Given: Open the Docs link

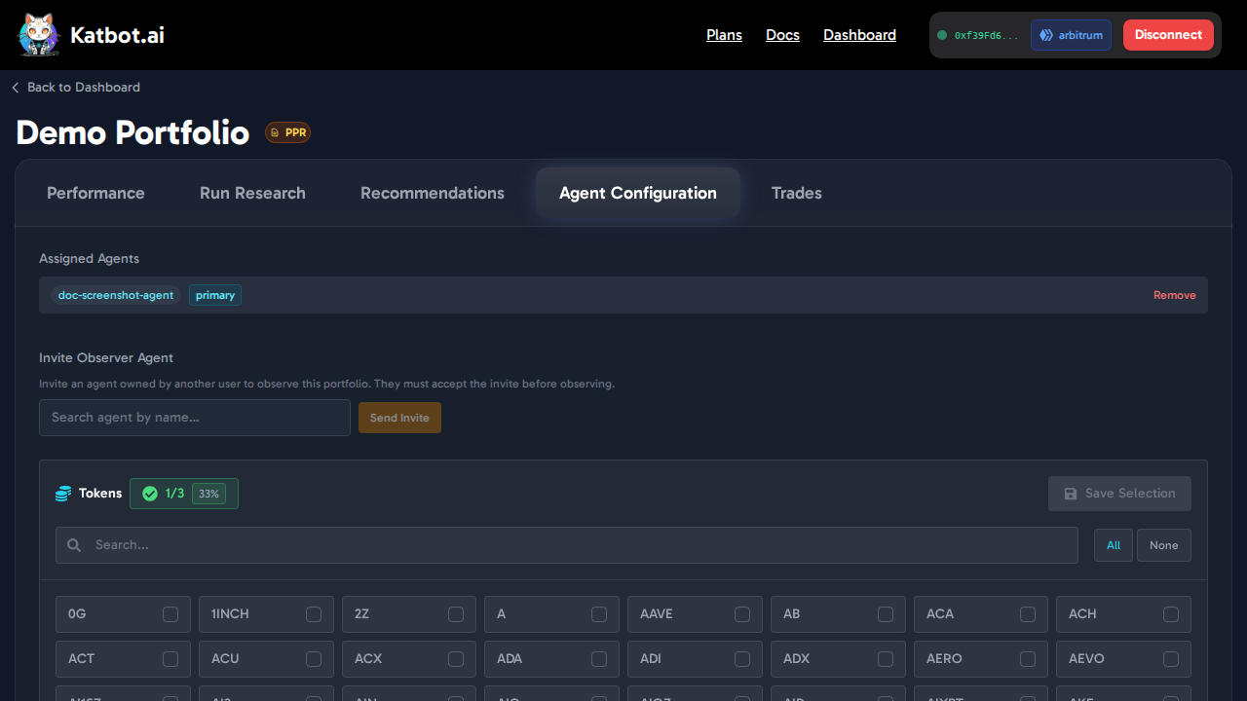Looking at the screenshot, I should 782,35.
